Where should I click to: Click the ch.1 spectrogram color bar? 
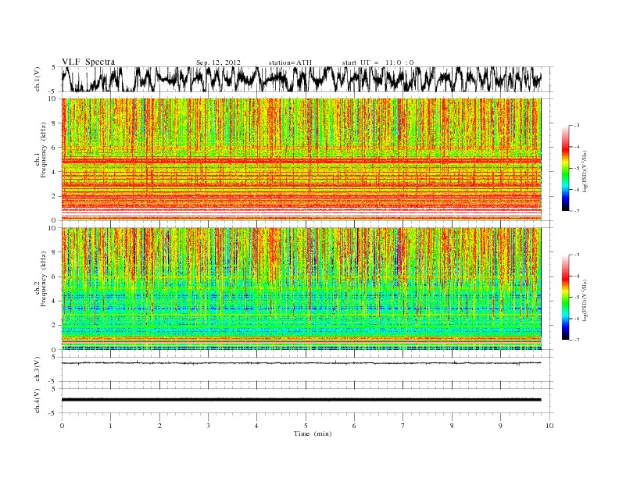[565, 168]
